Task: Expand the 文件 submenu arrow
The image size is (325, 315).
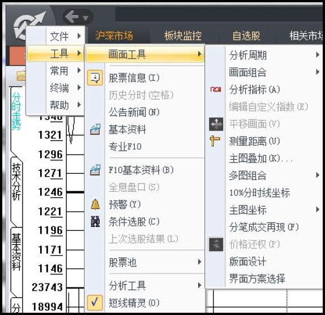Action: pos(79,36)
